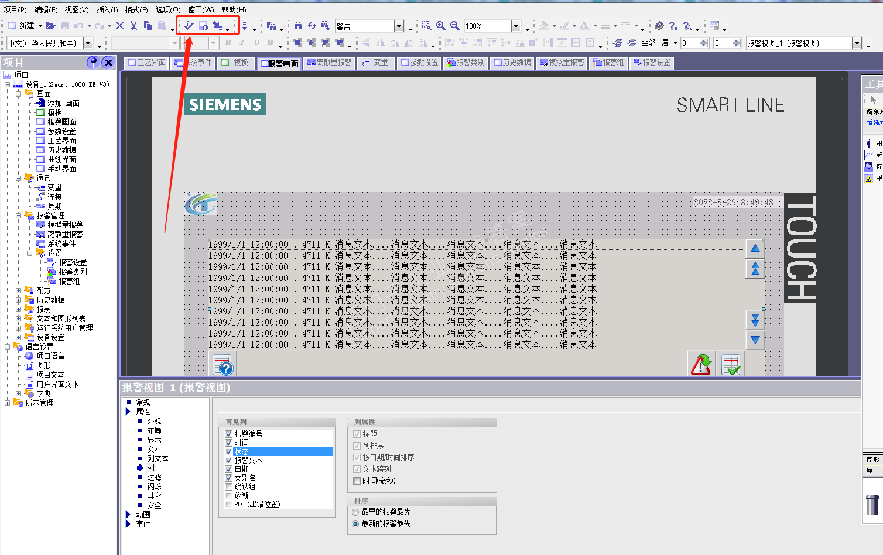The width and height of the screenshot is (883, 555).
Task: Switch to the 报警类别 tab
Action: [466, 63]
